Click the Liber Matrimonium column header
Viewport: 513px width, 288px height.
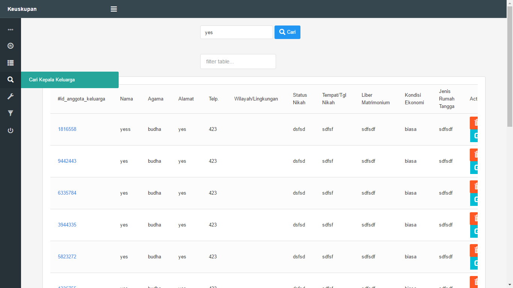[376, 99]
